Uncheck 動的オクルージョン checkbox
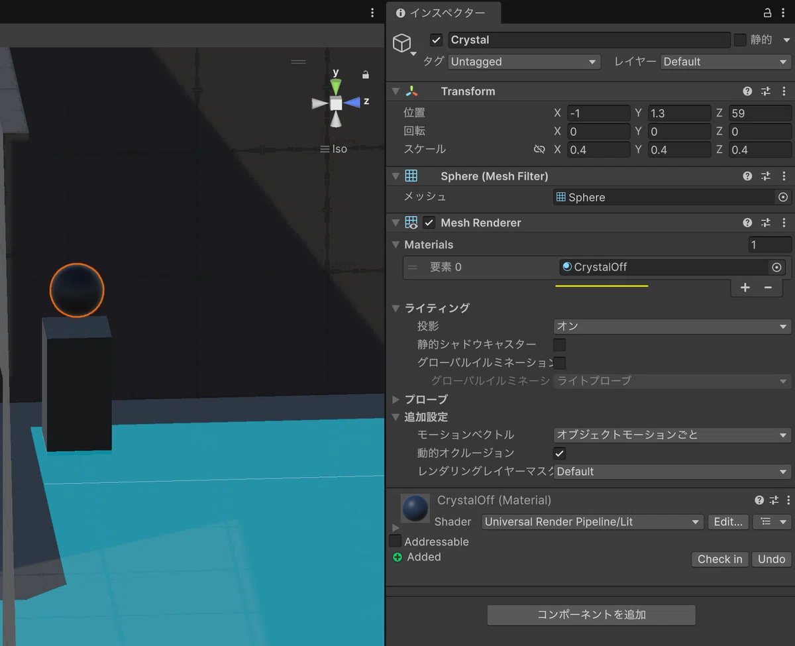 pyautogui.click(x=560, y=453)
